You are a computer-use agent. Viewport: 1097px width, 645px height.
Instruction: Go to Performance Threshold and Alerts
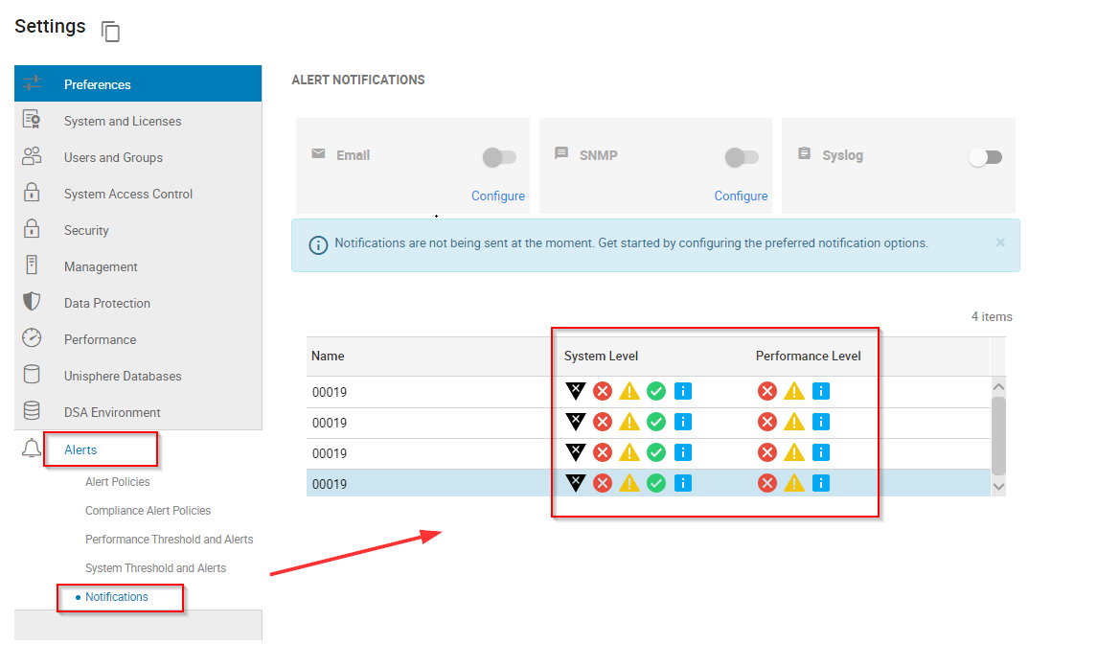click(170, 540)
